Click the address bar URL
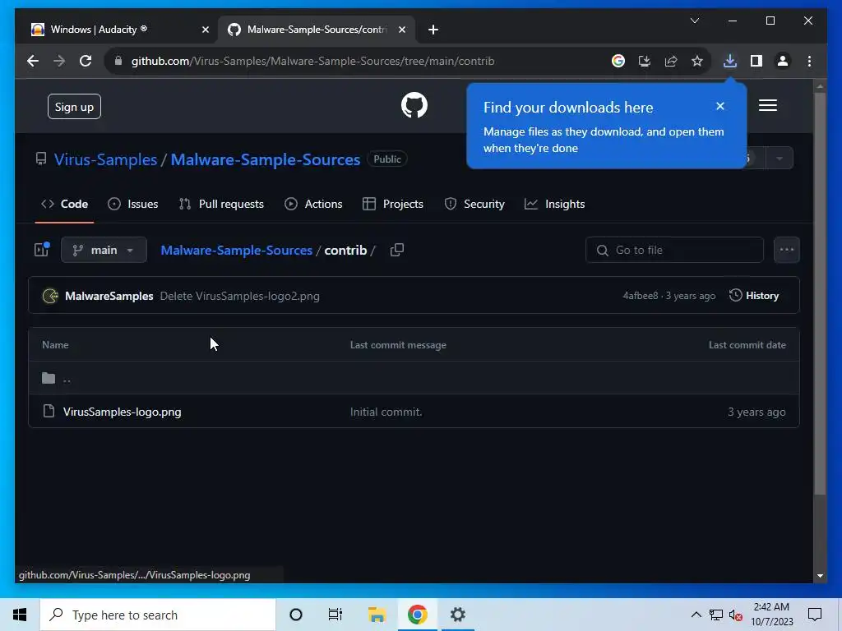The image size is (842, 631). (x=312, y=61)
